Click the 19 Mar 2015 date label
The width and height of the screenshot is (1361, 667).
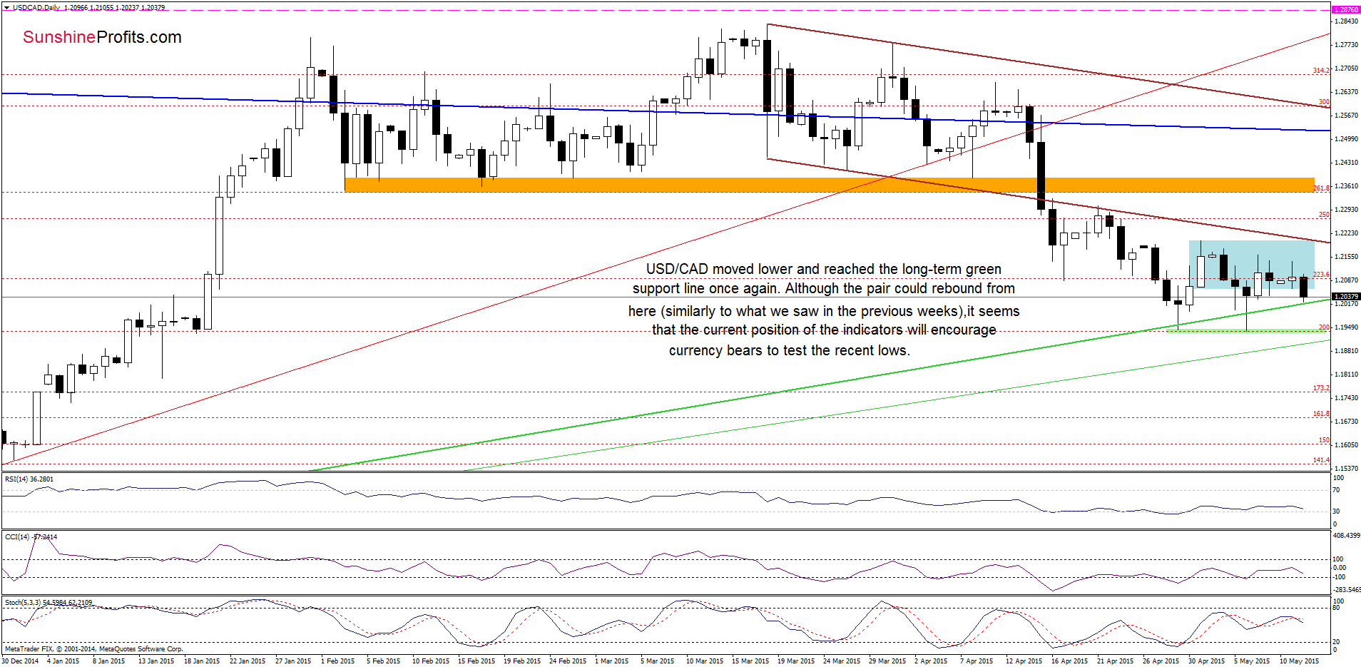click(796, 661)
